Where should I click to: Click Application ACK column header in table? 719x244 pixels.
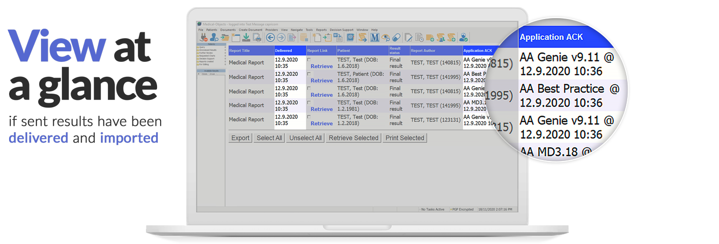[478, 50]
